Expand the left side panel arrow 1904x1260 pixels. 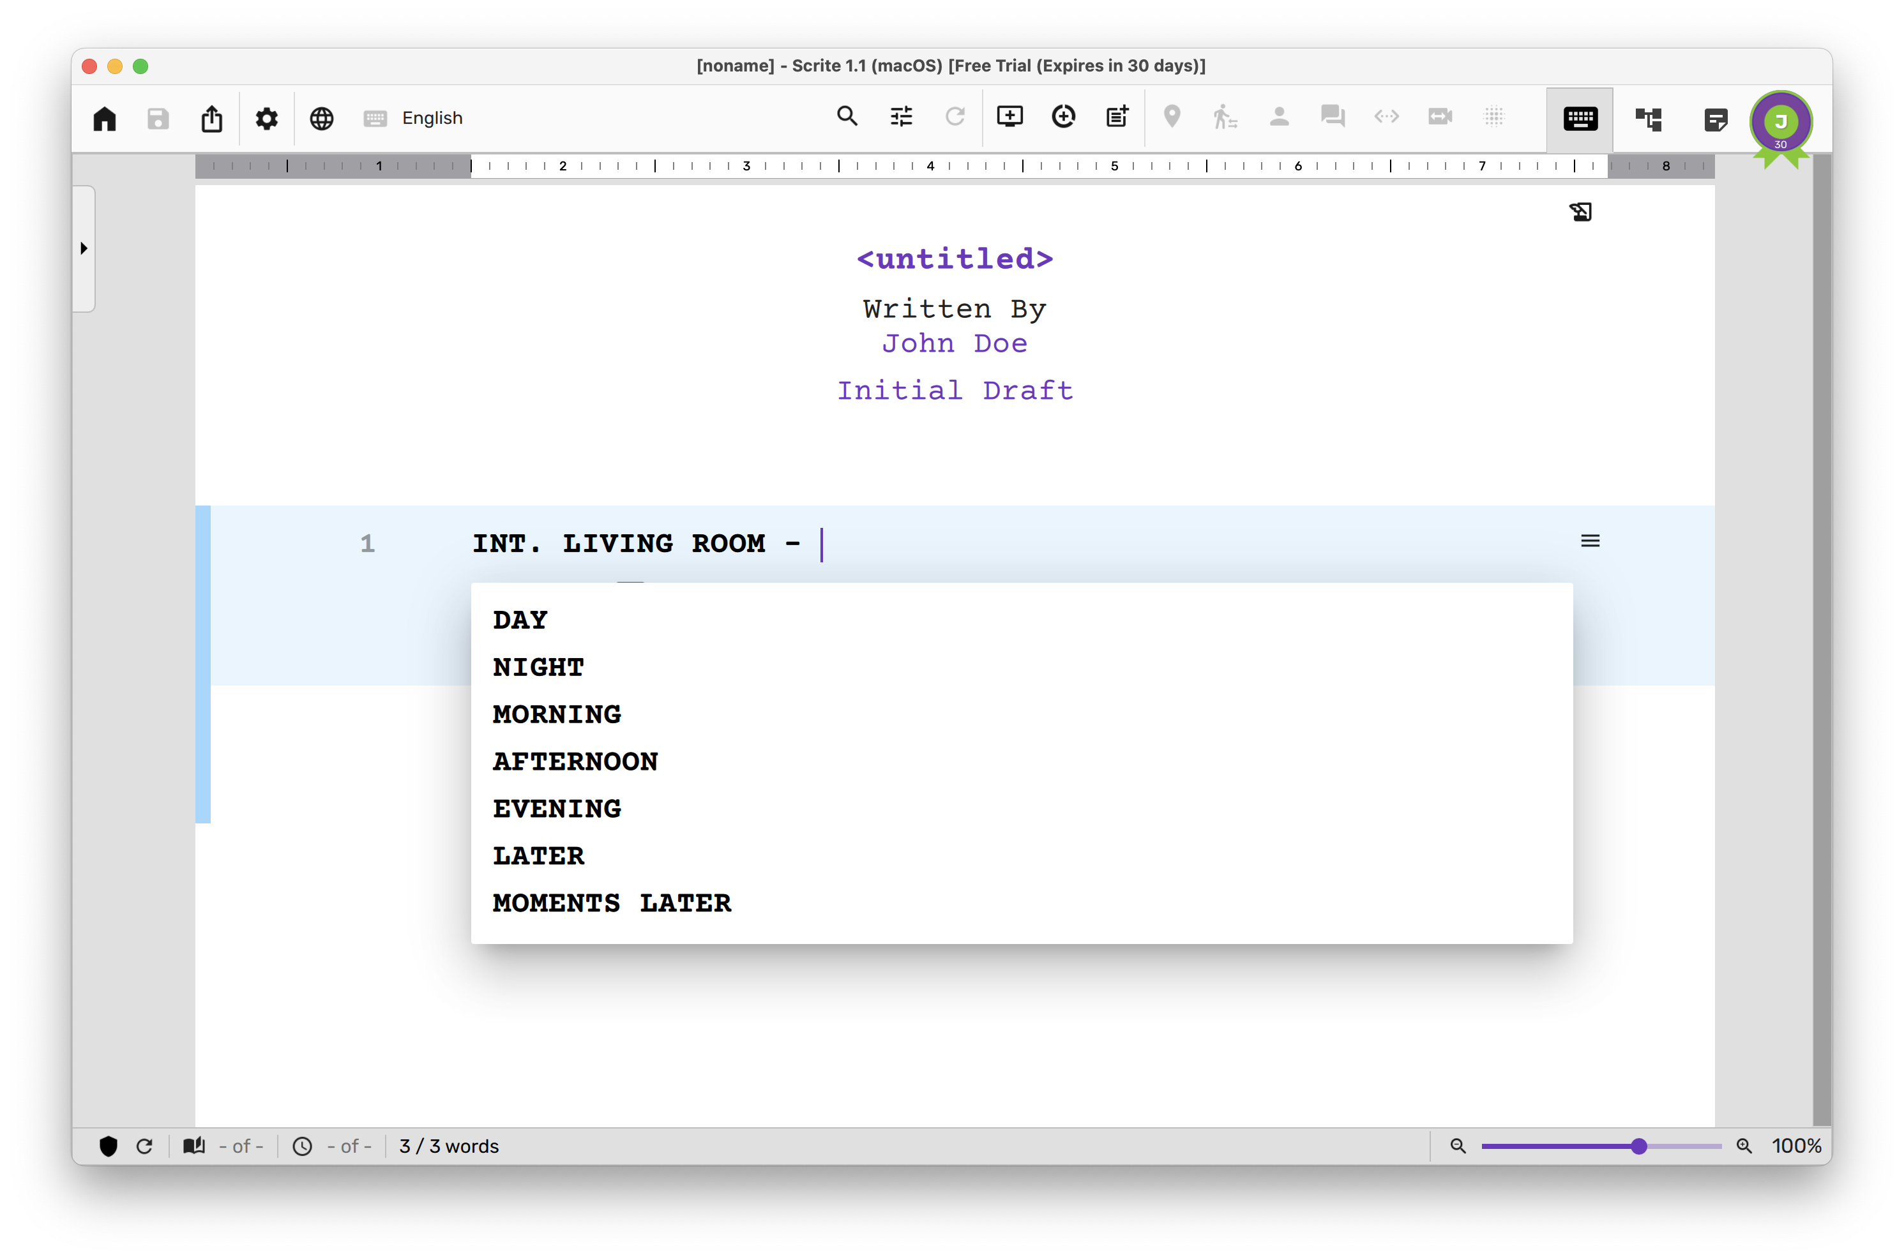[84, 248]
